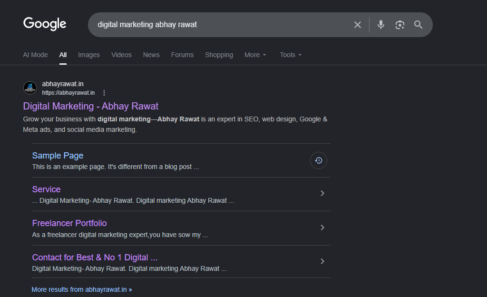
Task: Open the Tools dropdown
Action: coord(290,55)
